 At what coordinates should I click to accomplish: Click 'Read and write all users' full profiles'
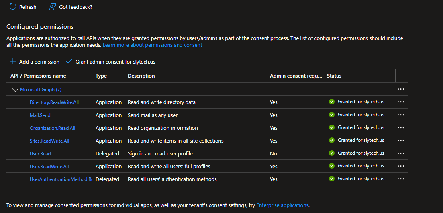point(169,166)
